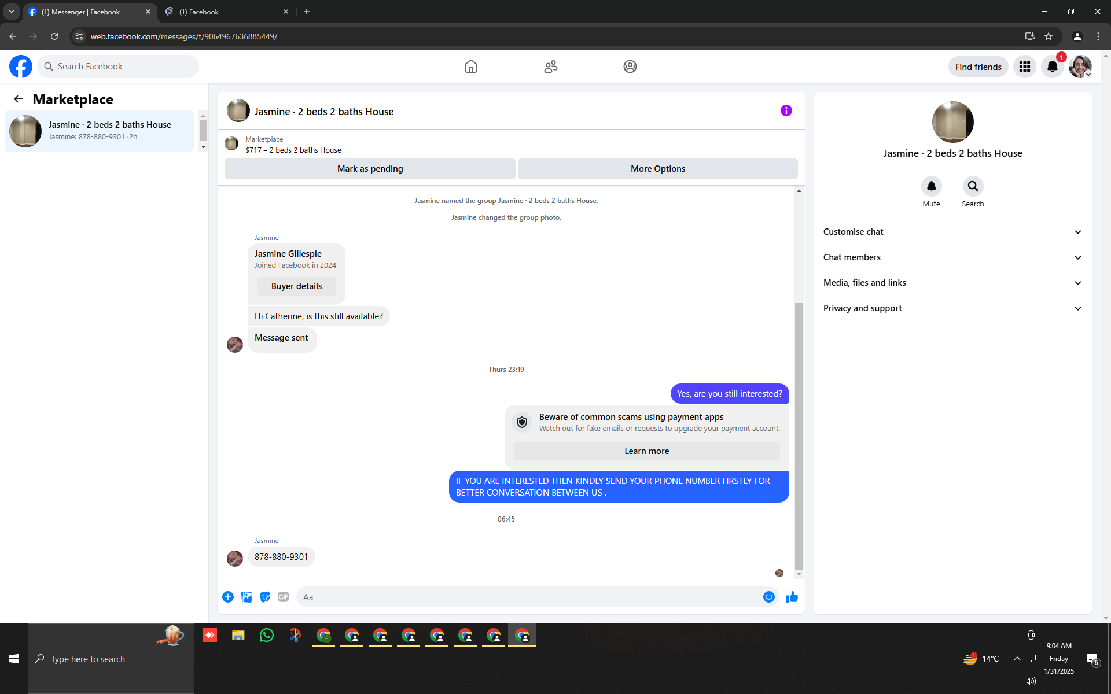Open the $717 – 2 beds 2 baths House listing

[293, 150]
